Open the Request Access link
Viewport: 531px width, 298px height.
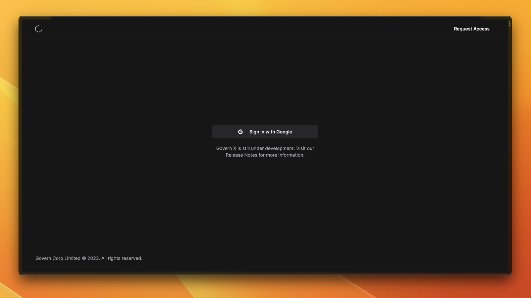(x=471, y=29)
